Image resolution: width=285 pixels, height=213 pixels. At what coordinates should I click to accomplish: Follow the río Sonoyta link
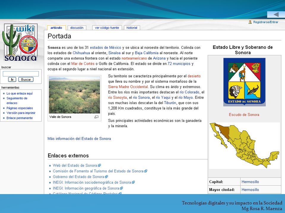[118, 97]
